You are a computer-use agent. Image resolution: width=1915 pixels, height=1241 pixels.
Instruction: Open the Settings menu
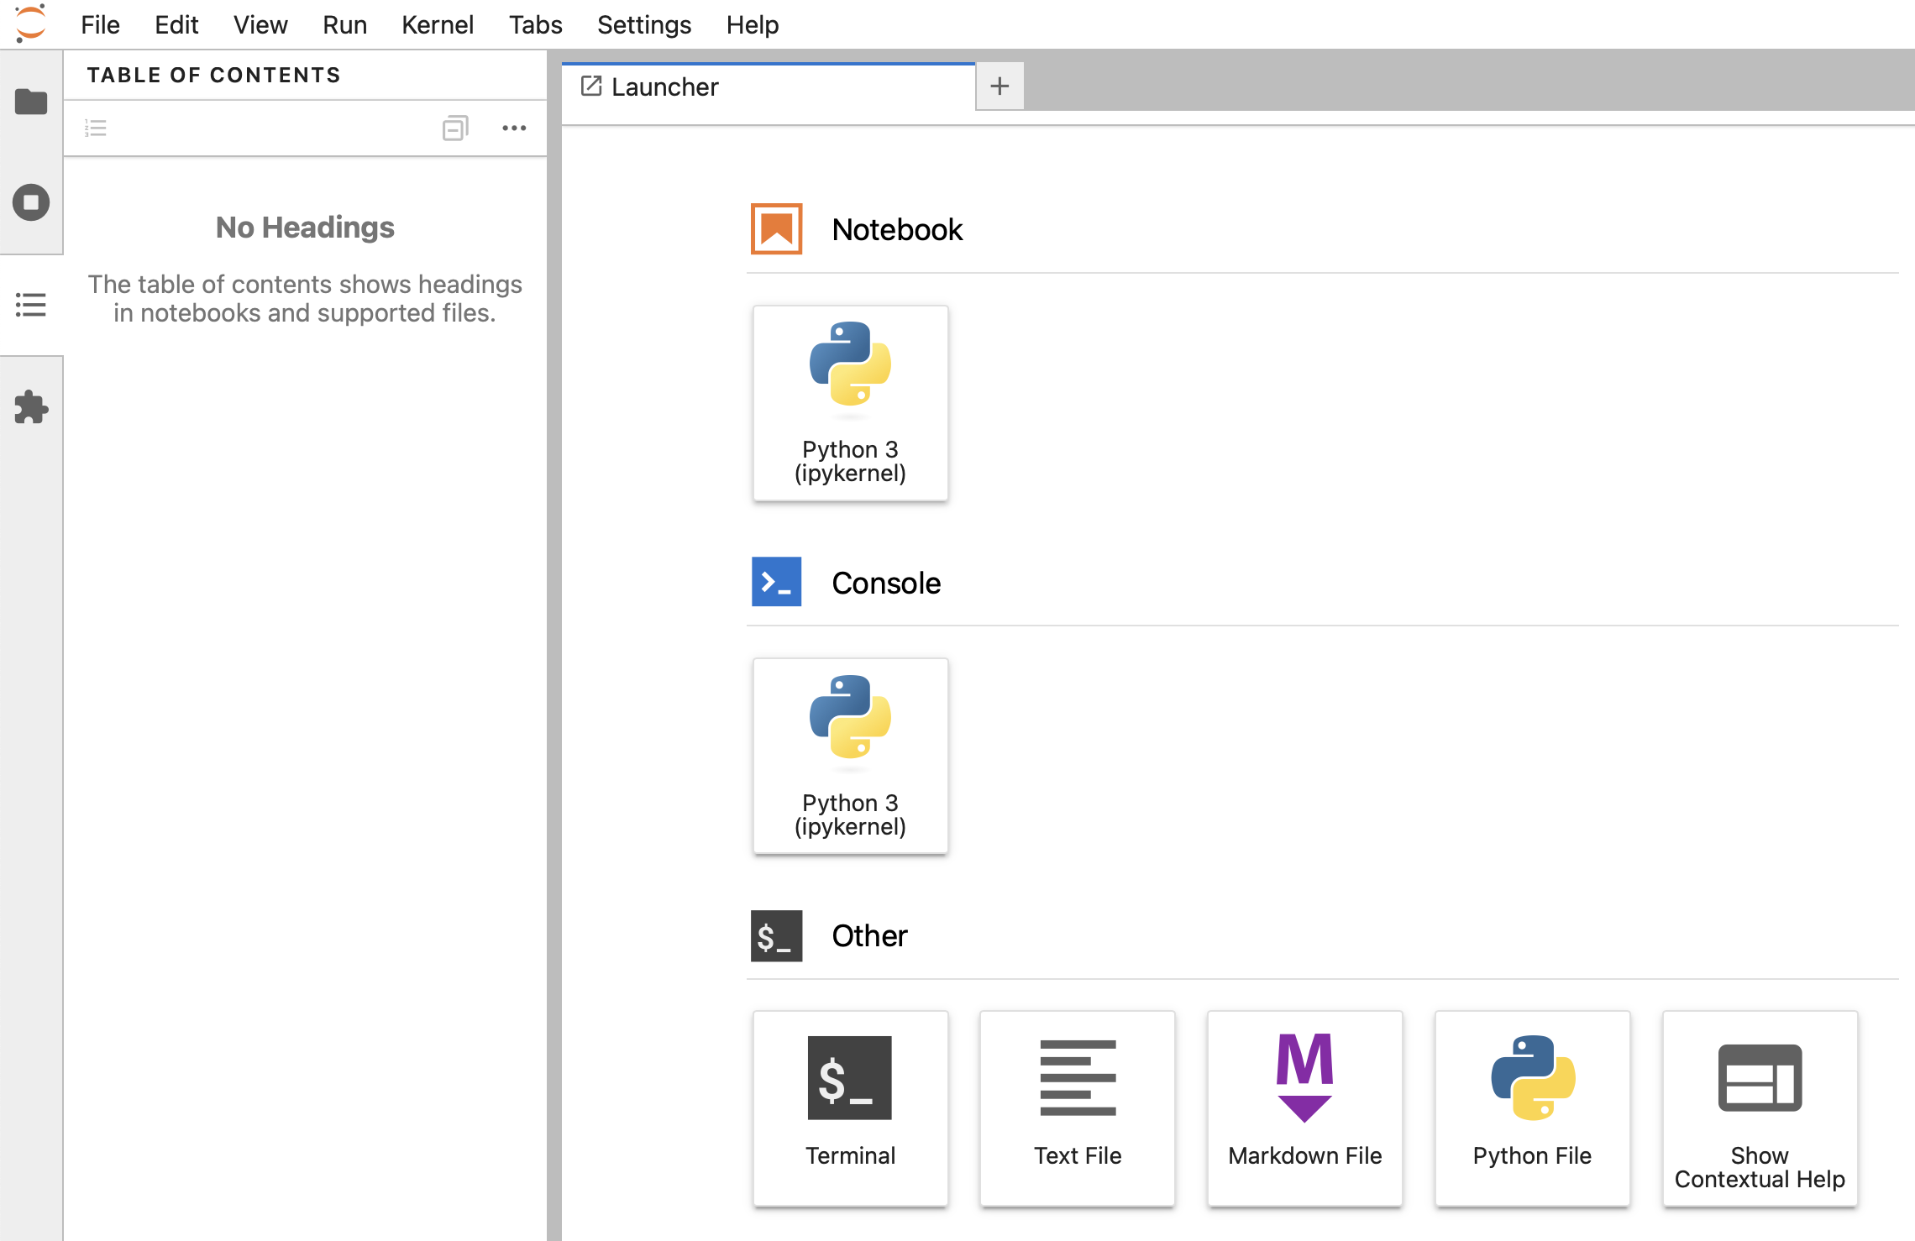[x=643, y=24]
